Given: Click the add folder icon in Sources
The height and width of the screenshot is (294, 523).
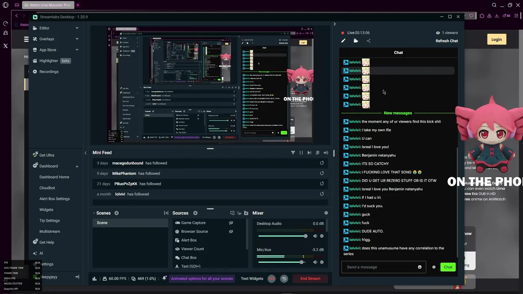Looking at the screenshot, I should (246, 213).
